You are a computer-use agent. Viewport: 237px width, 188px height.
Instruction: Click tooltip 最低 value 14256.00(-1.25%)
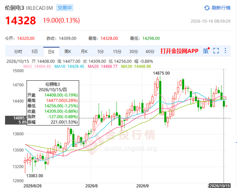61,106
